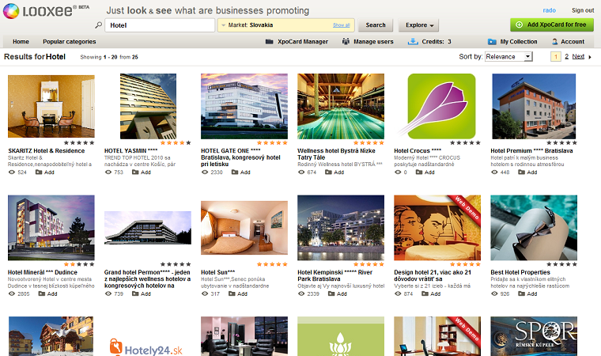Open Popular categories menu
Image resolution: width=601 pixels, height=356 pixels.
pos(70,41)
